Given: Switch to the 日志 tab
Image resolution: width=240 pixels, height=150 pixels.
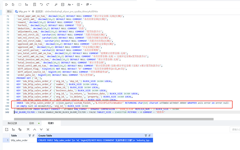Looking at the screenshot, I should coord(32,123).
